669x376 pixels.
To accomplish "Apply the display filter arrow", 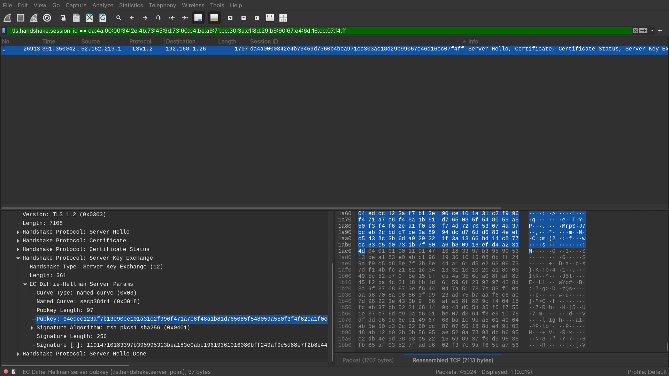I will 643,31.
